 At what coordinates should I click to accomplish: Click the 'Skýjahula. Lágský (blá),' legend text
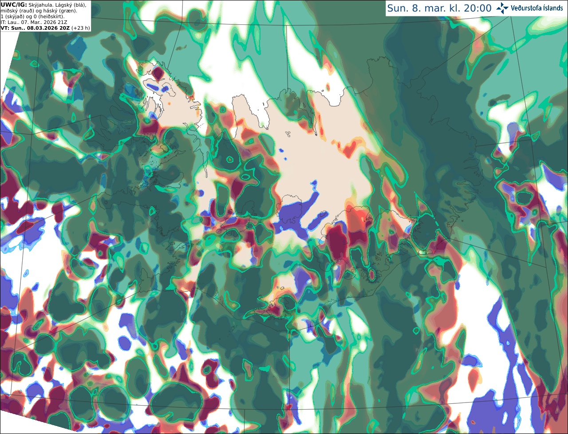pyautogui.click(x=57, y=4)
